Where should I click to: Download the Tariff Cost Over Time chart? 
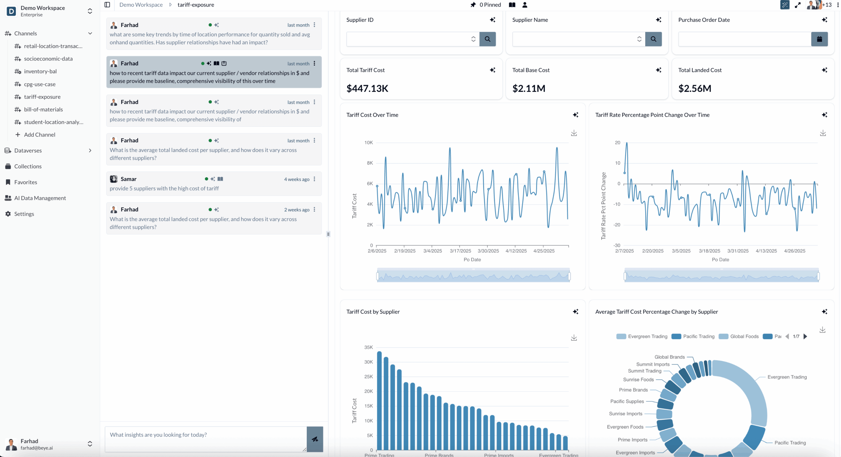[x=574, y=133]
